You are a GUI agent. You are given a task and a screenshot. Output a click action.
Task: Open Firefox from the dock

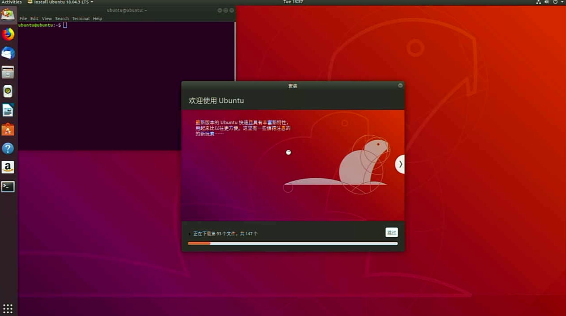8,34
